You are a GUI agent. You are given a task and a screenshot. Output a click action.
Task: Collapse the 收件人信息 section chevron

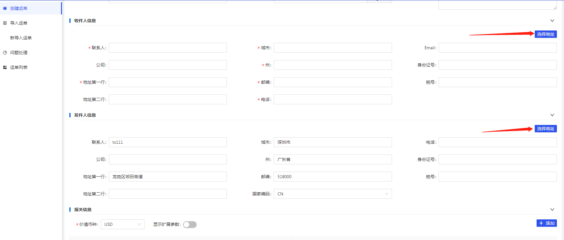[552, 21]
